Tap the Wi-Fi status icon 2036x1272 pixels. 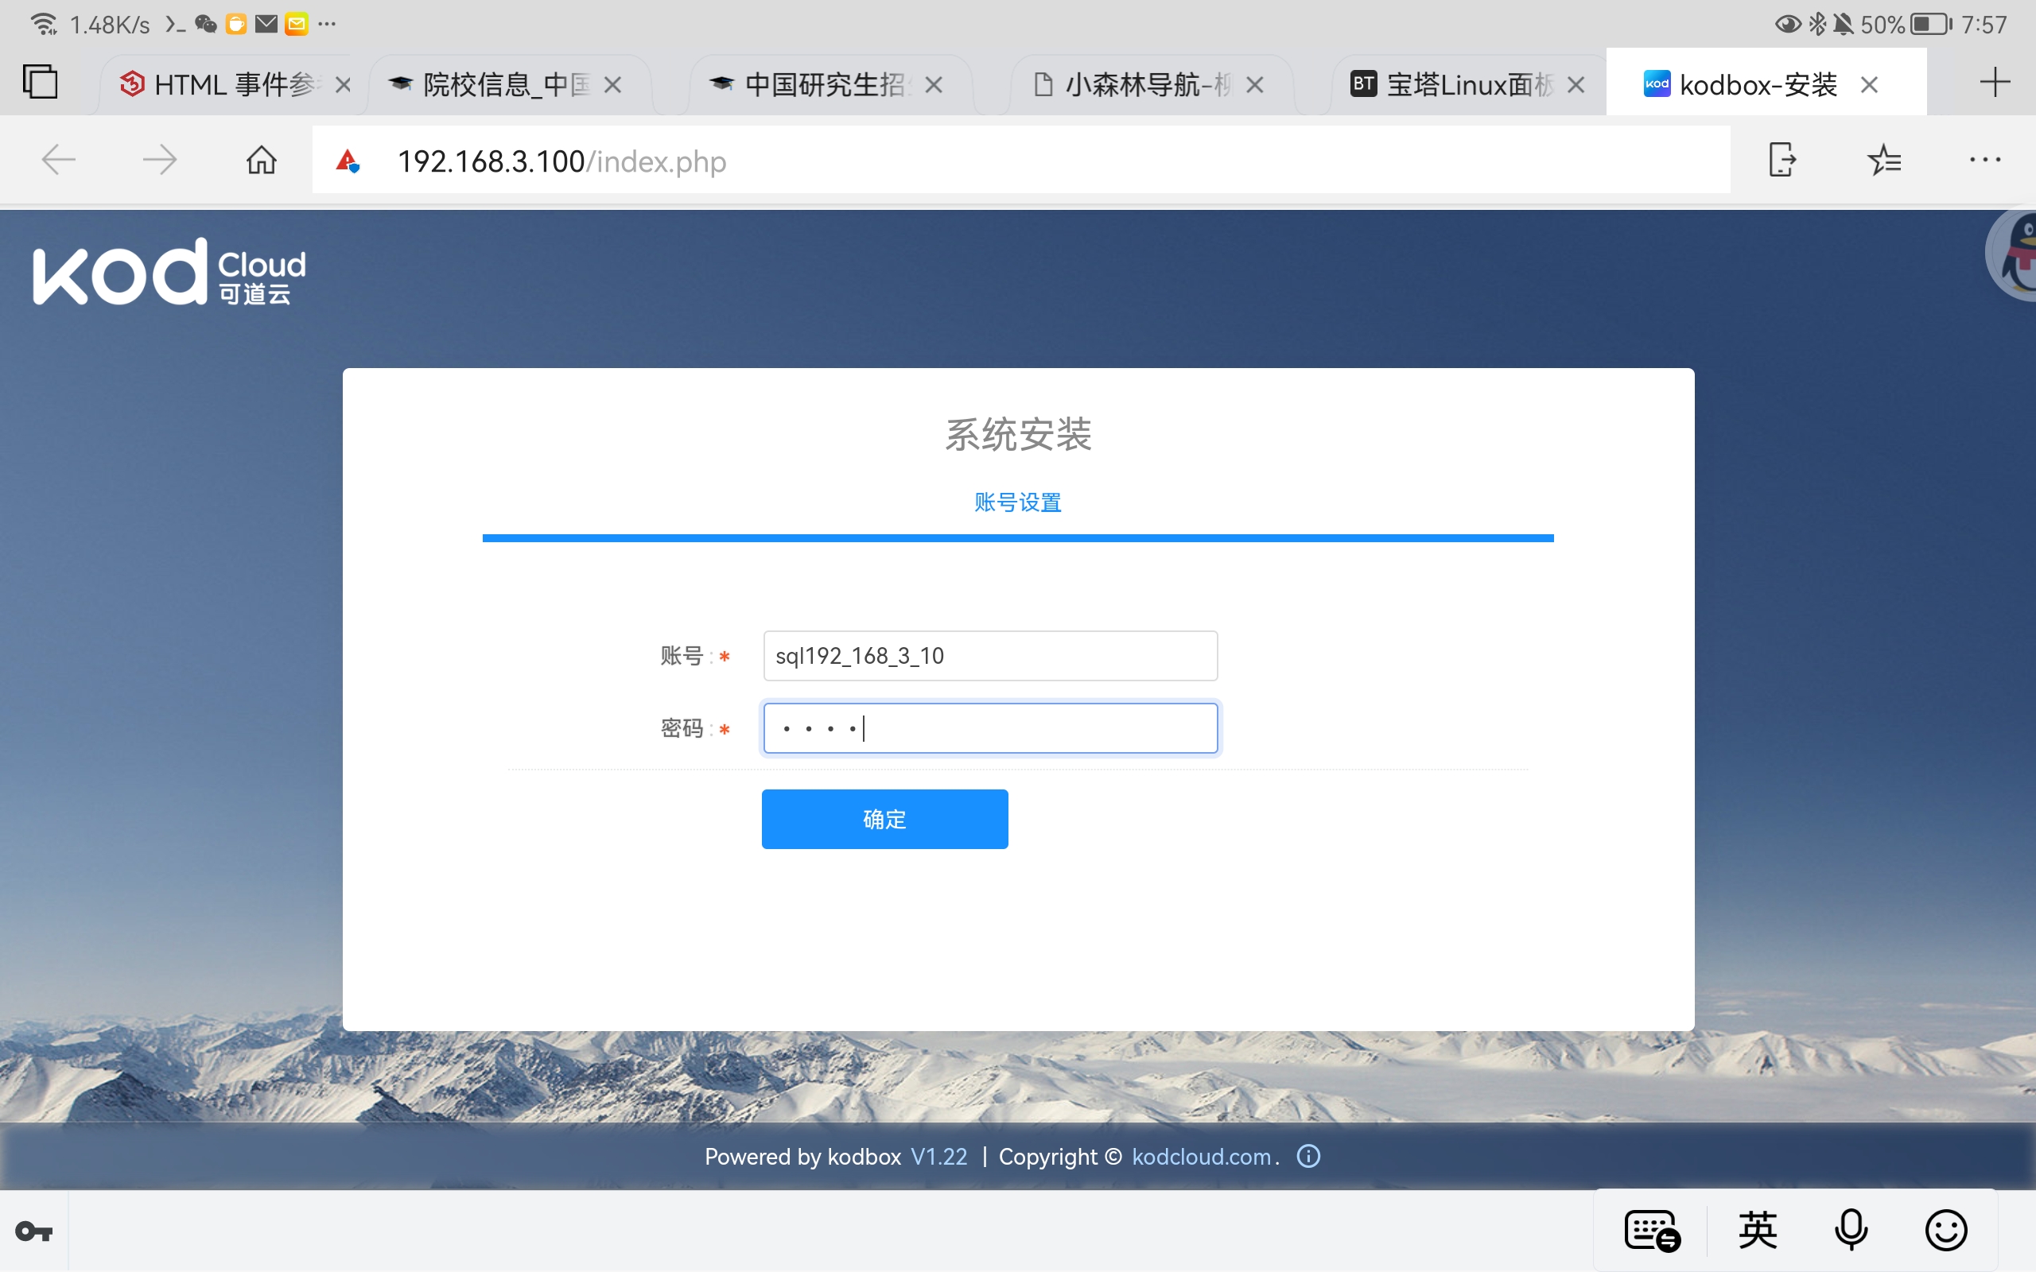tap(44, 24)
